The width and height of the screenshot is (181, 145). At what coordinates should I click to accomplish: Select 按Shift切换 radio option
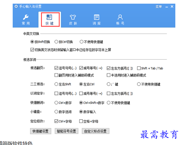32,42
